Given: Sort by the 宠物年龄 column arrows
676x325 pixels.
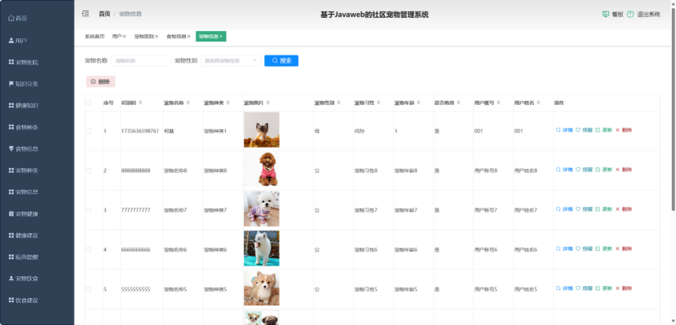Looking at the screenshot, I should (x=418, y=103).
